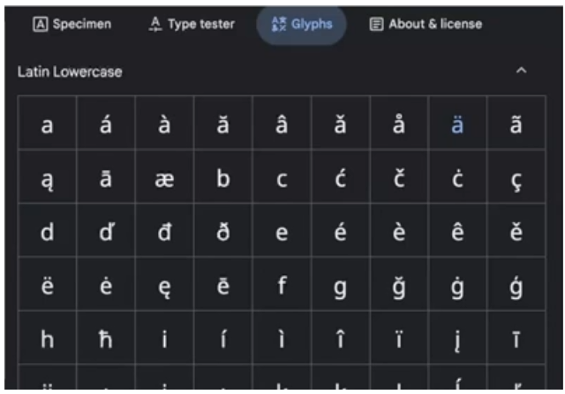Choose the a with tilde glyph

tap(516, 125)
